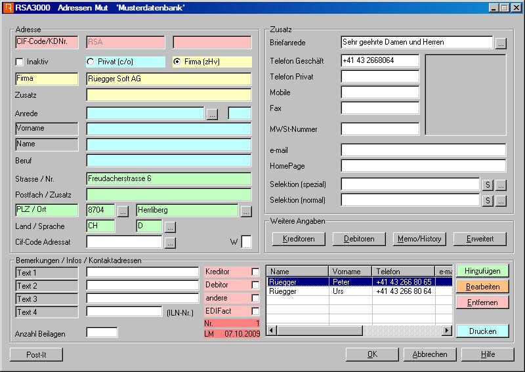Click browse button next to Herrliberg field
Screen dimensions: 525x372
click(245, 211)
